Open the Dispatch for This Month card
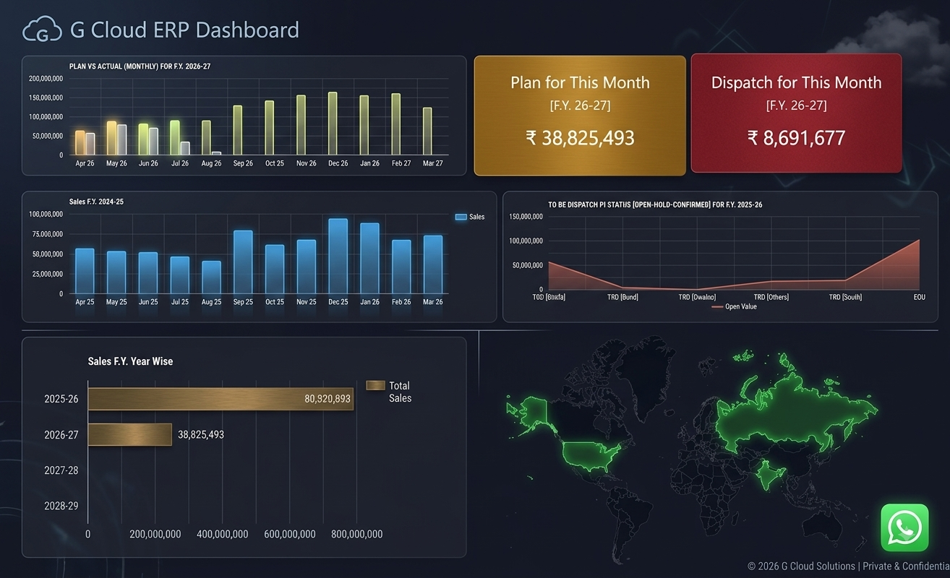 [x=796, y=113]
